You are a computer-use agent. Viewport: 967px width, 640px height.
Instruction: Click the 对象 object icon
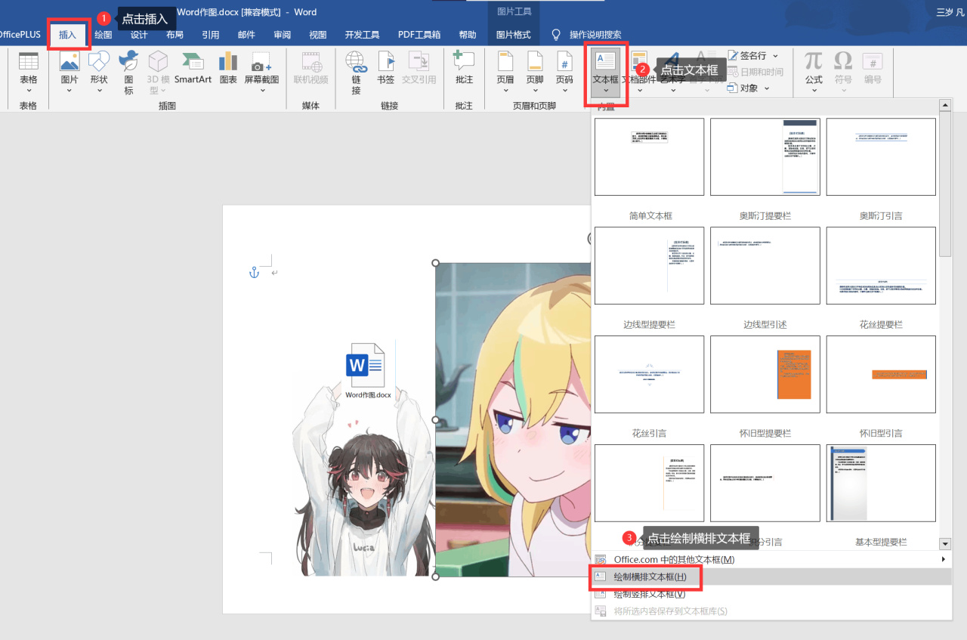[x=733, y=88]
